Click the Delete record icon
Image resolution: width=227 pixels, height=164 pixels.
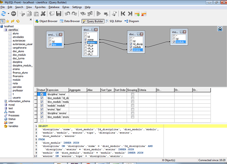144,14
